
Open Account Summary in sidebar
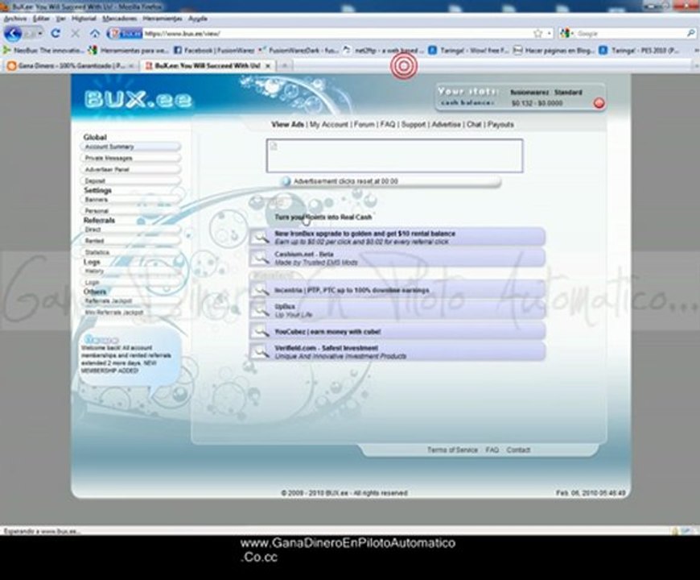(130, 147)
